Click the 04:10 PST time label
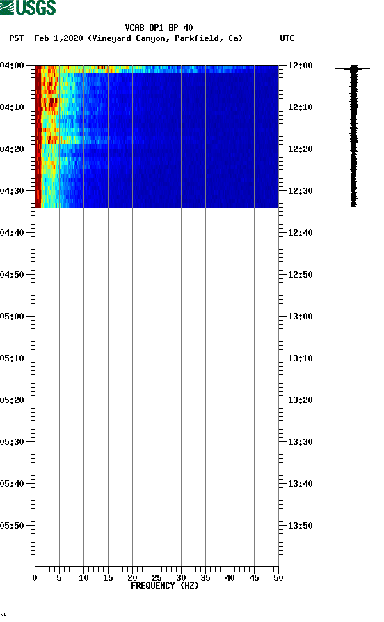The height and width of the screenshot is (622, 384). 12,107
